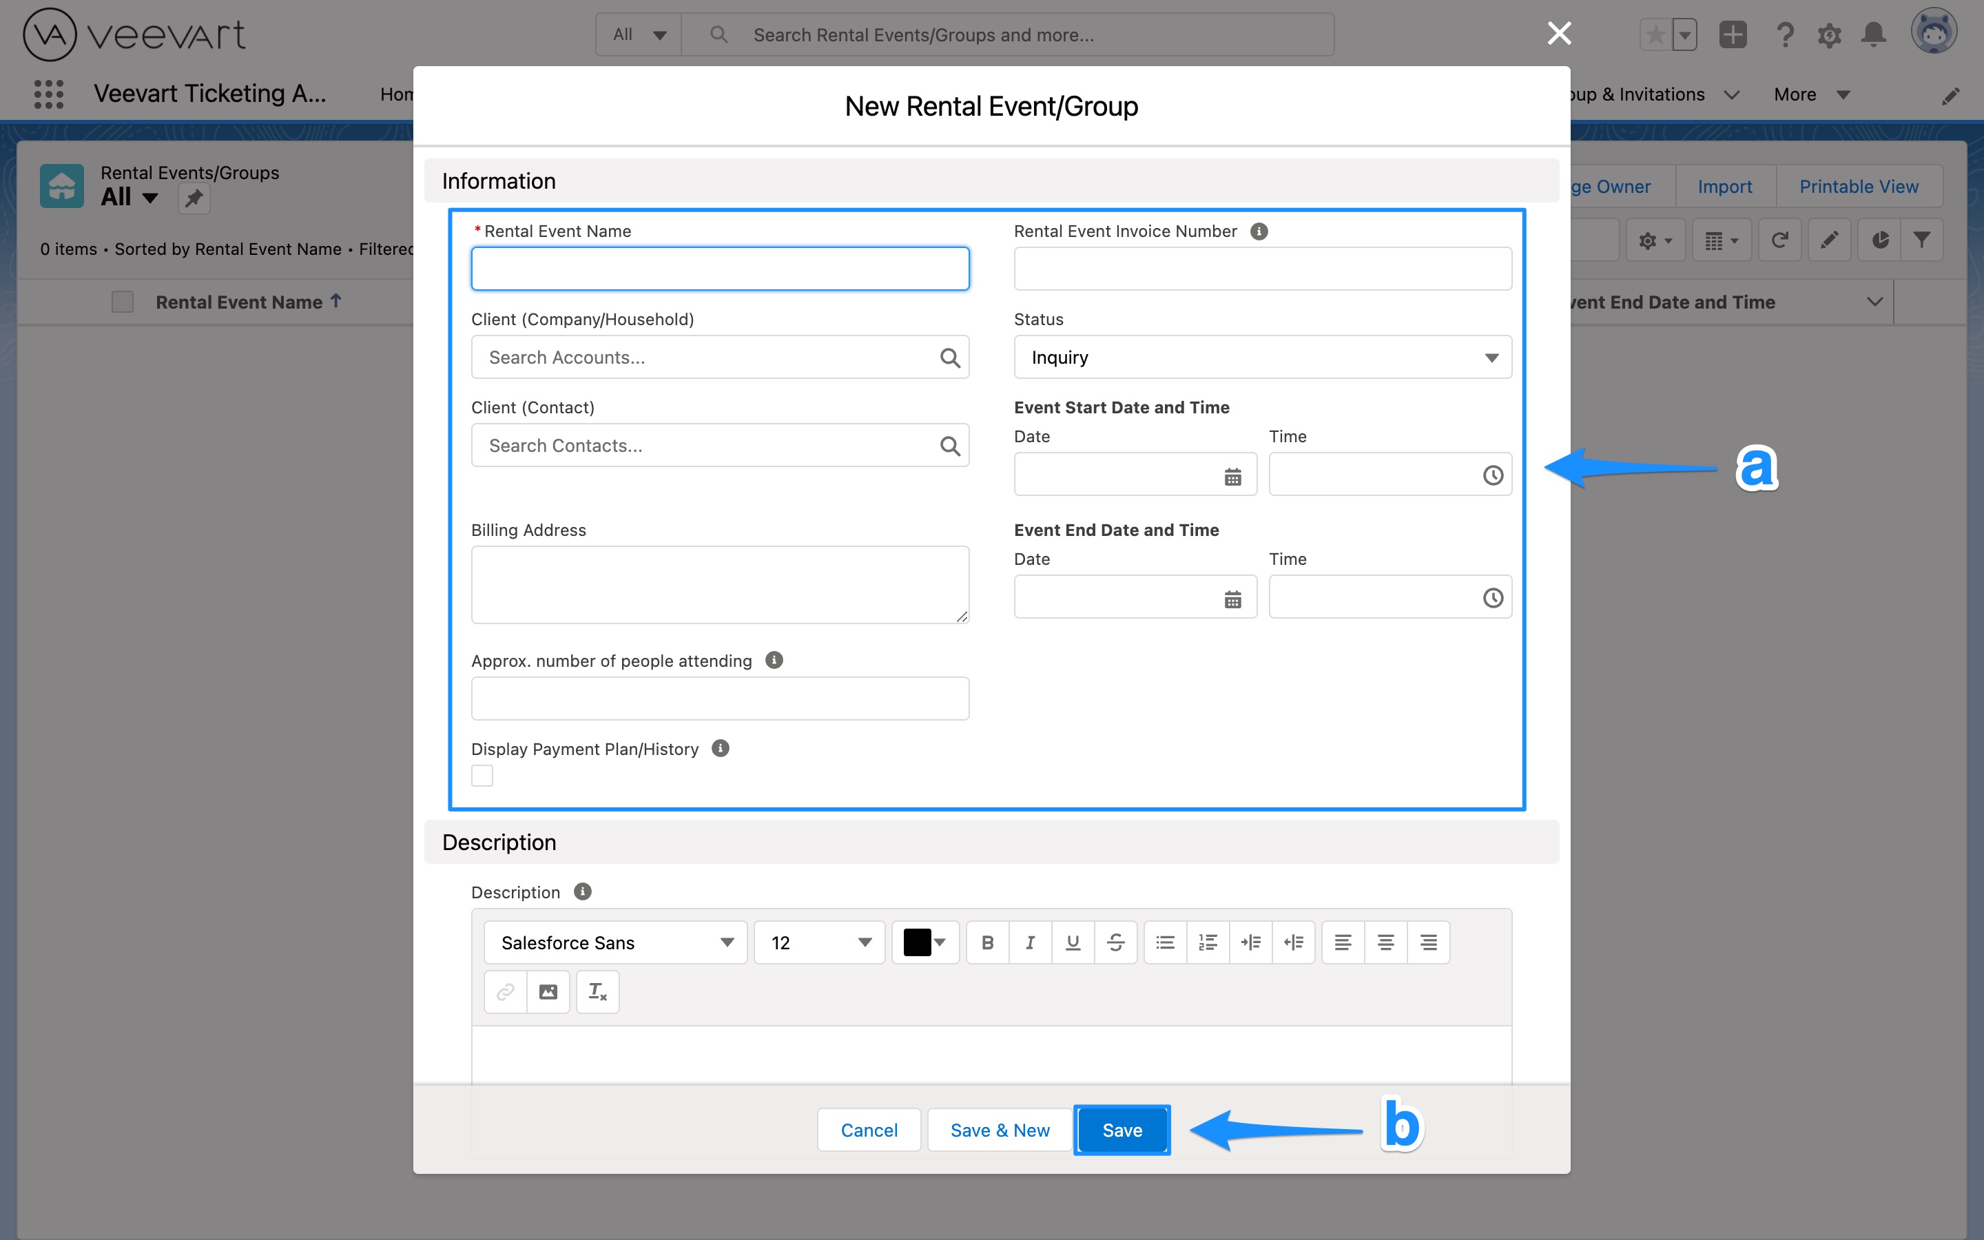Click the Save & New button
Image resolution: width=1984 pixels, height=1240 pixels.
pos(999,1129)
